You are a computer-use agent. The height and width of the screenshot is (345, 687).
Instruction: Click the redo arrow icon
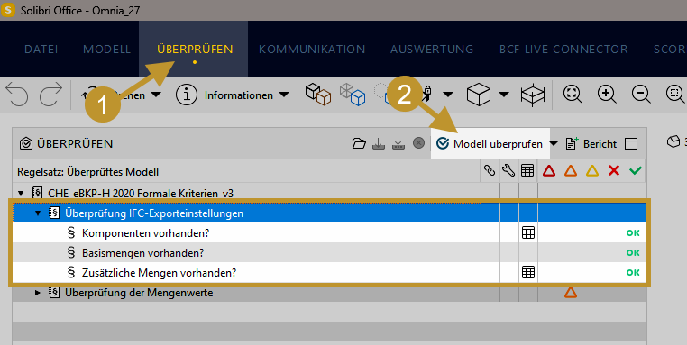pyautogui.click(x=50, y=95)
